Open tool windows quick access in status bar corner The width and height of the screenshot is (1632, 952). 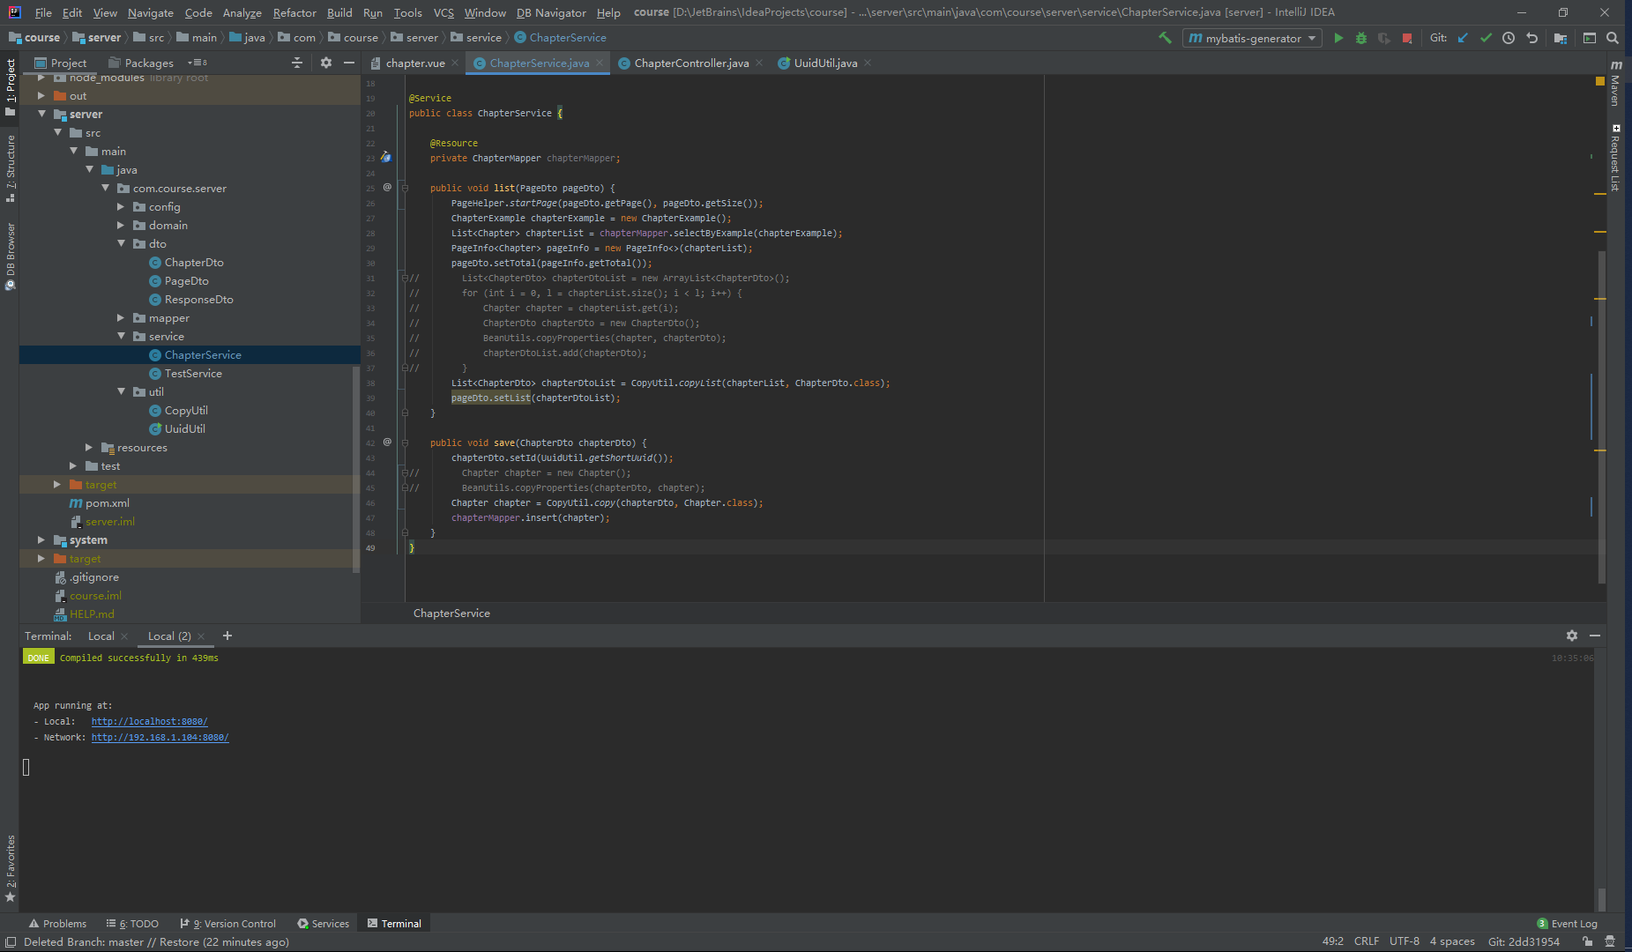[x=11, y=941]
